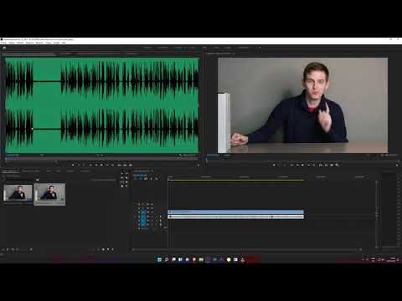The width and height of the screenshot is (402, 301).
Task: Select the Pen tool
Action: point(126,181)
